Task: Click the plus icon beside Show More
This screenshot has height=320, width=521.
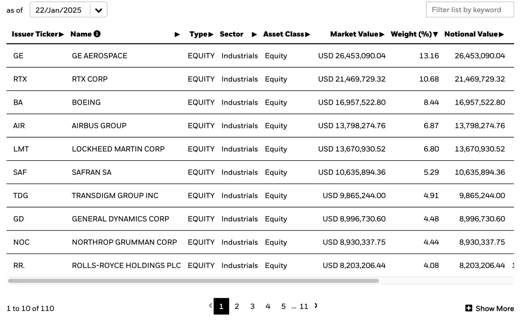Action: coord(468,308)
